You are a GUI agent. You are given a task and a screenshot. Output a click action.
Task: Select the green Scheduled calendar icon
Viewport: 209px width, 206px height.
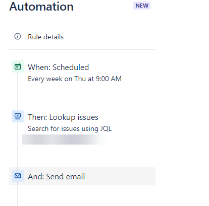(18, 66)
